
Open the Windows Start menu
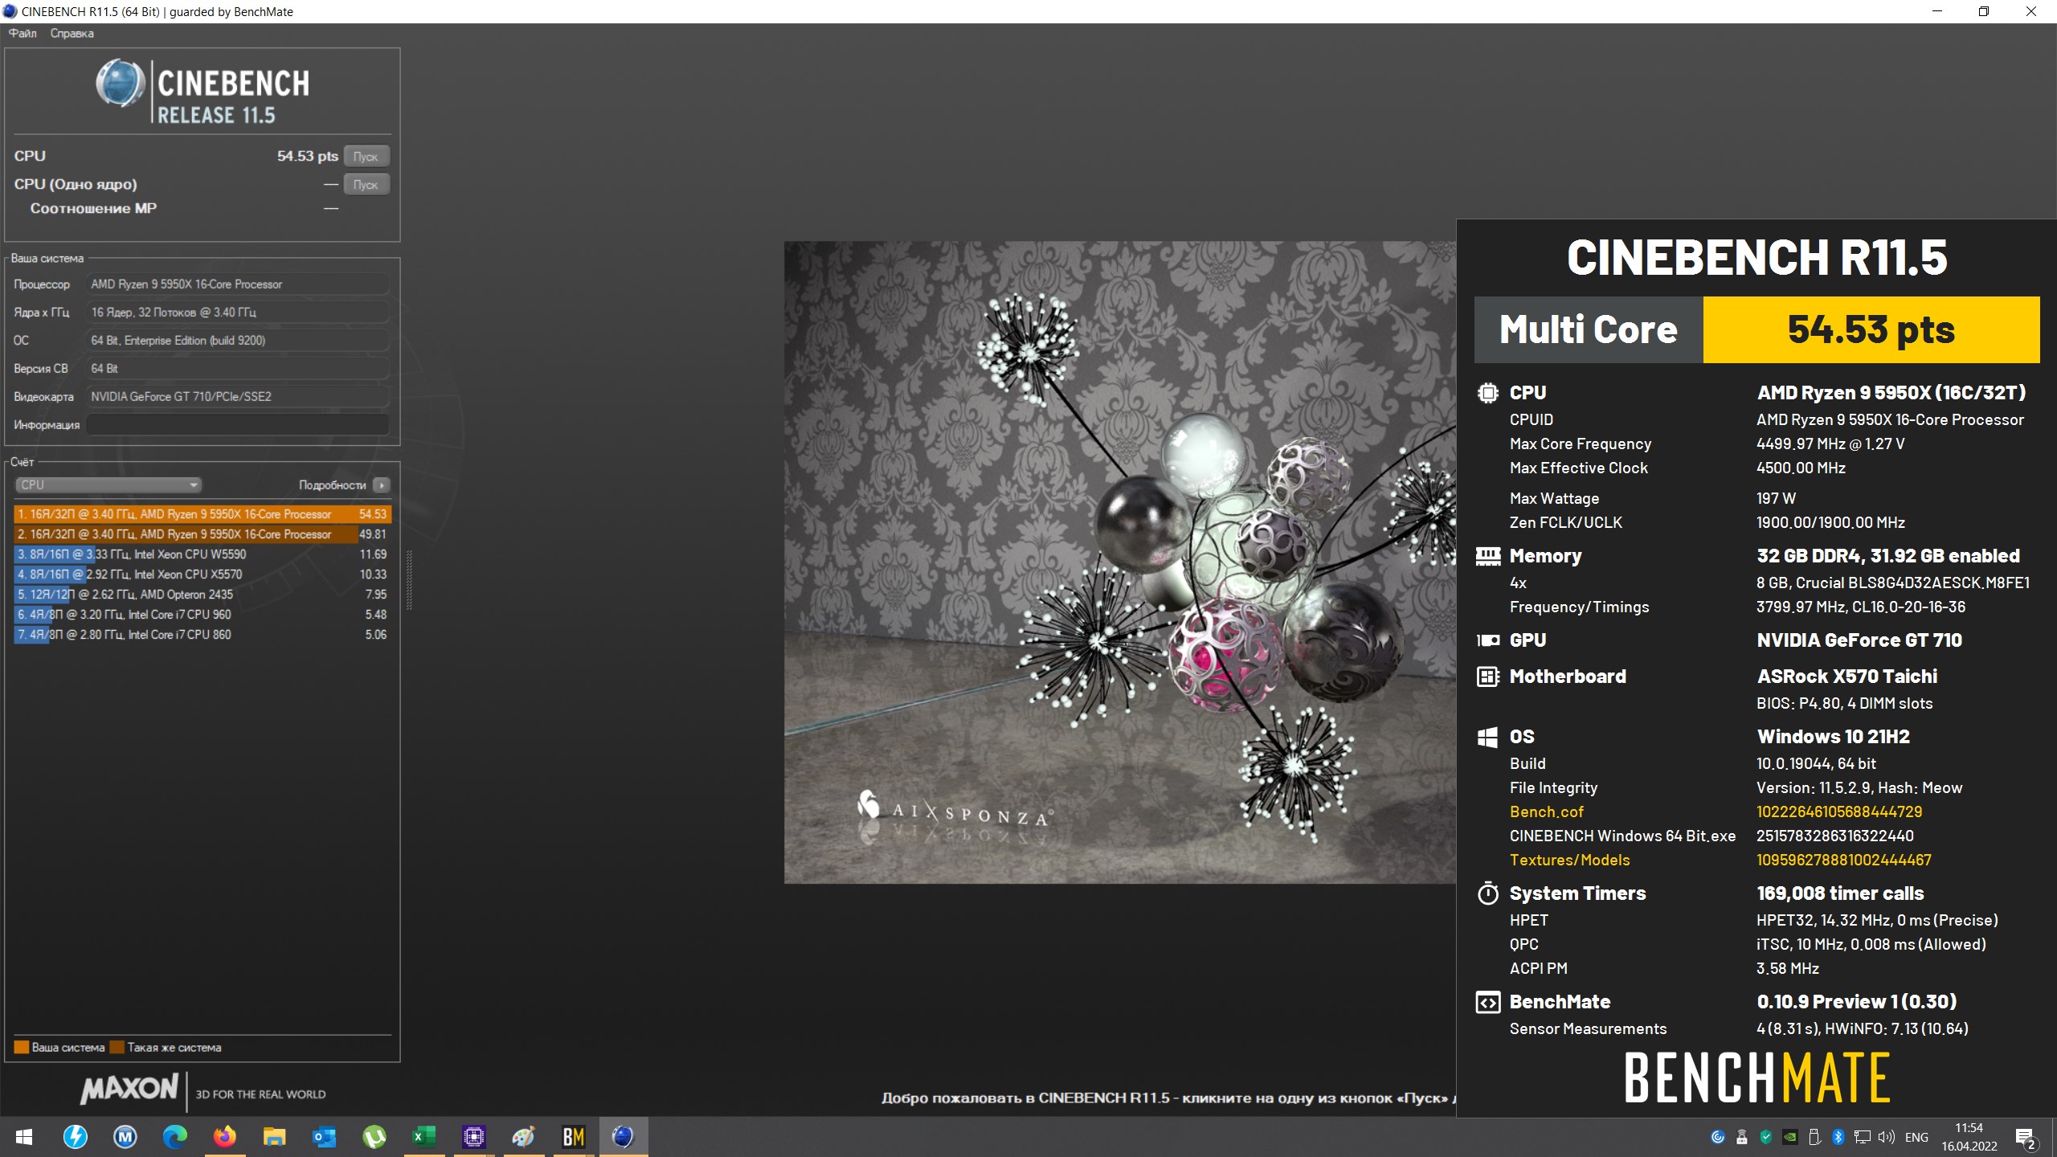24,1137
